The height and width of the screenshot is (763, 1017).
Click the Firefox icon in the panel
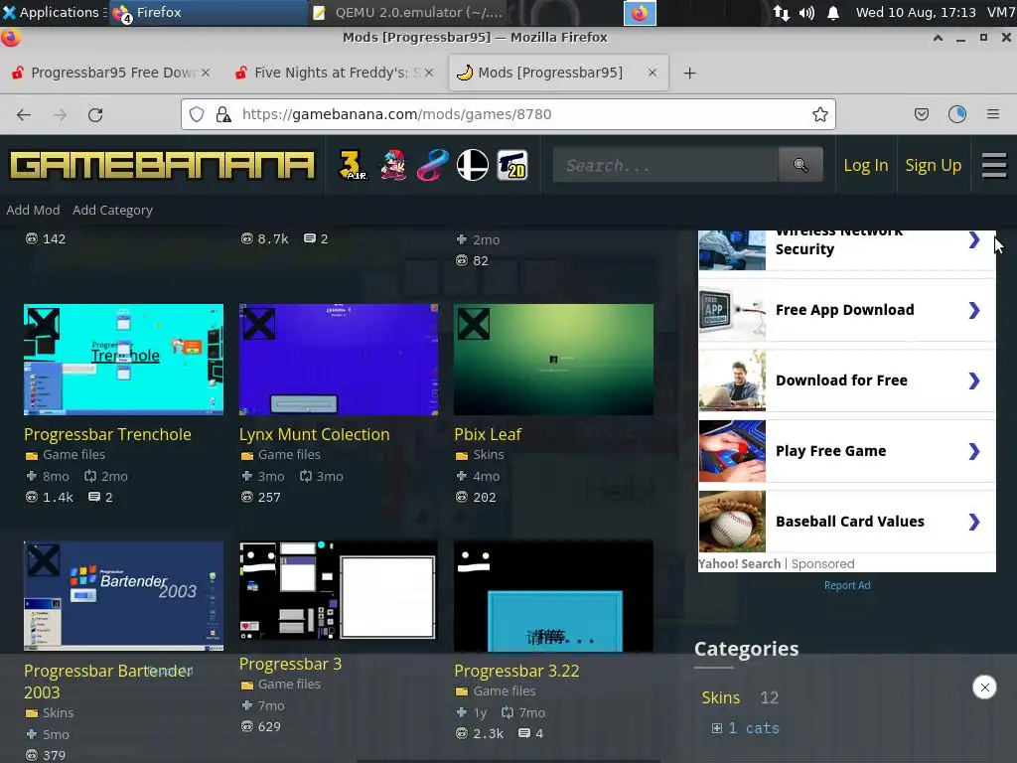(640, 13)
